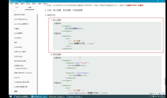Open the 格式(O) menu

click(28, 4)
